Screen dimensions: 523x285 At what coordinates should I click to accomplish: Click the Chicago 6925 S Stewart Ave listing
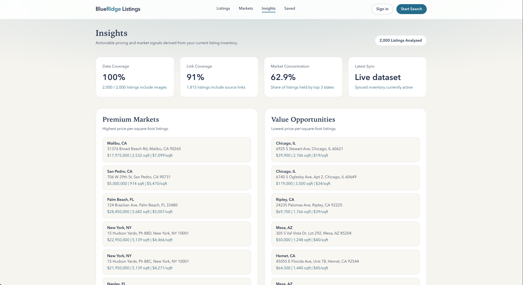pyautogui.click(x=345, y=149)
